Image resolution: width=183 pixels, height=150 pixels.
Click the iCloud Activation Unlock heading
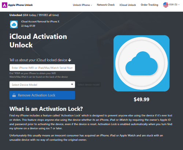click(x=38, y=41)
